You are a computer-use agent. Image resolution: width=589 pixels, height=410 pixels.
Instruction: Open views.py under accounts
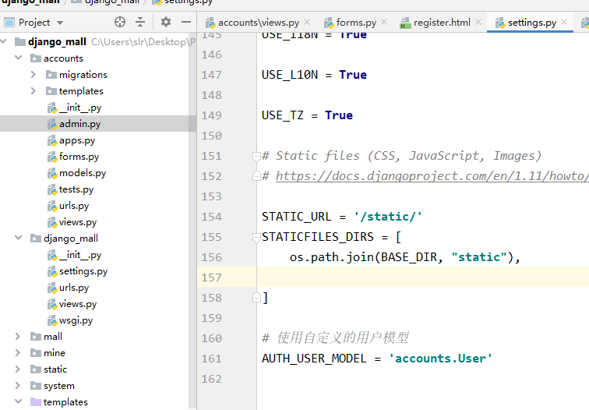78,222
